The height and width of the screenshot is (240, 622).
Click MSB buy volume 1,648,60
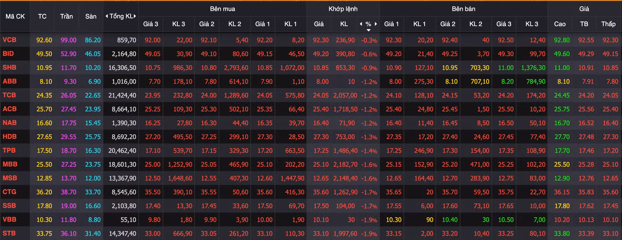click(179, 178)
